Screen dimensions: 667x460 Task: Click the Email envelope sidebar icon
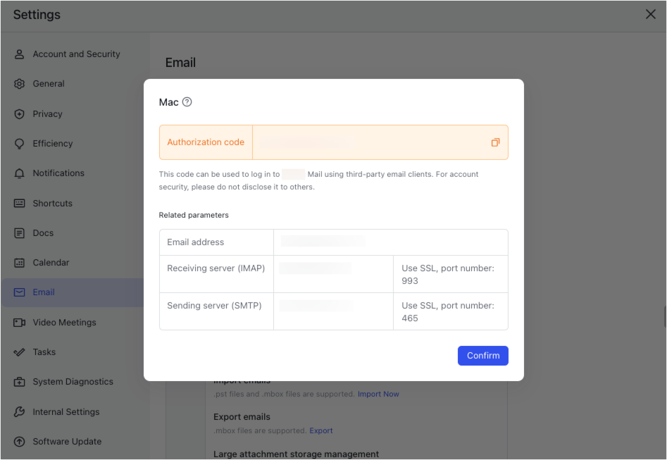[20, 292]
